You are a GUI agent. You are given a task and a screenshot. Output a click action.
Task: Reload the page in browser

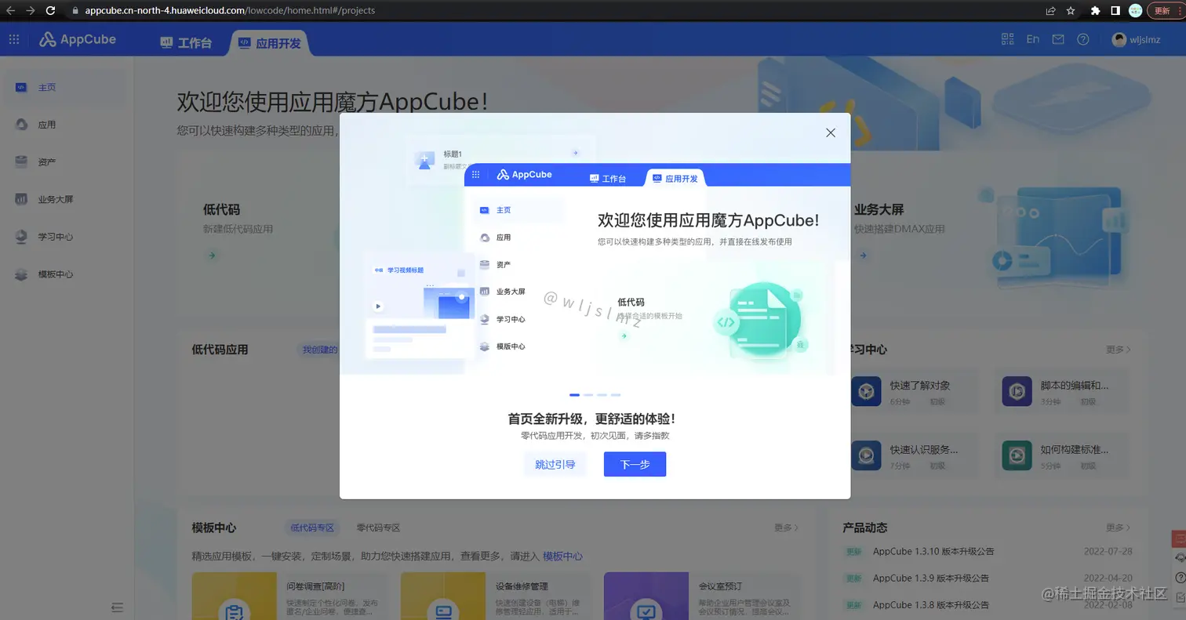tap(50, 10)
